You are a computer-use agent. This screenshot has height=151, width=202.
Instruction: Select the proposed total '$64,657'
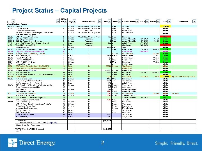pyautogui.click(x=107, y=129)
